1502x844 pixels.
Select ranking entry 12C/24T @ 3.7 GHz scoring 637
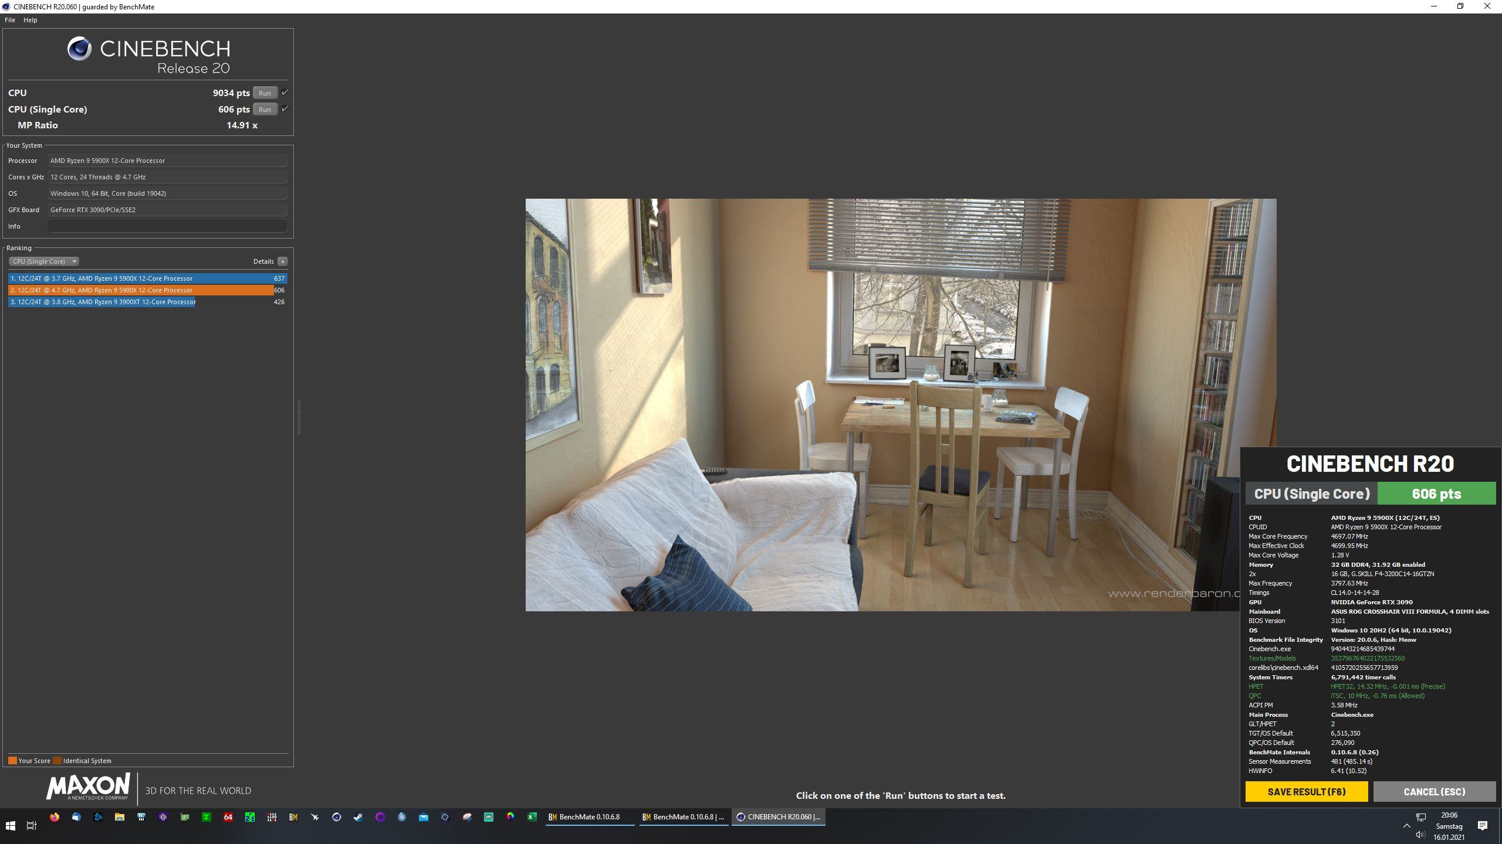tap(147, 278)
